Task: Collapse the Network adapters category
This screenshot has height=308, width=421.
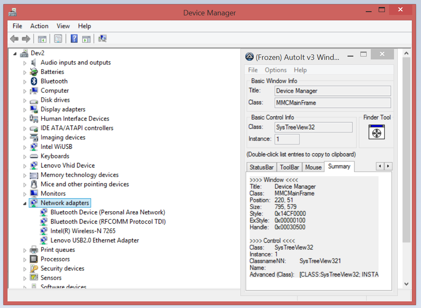Action: click(24, 203)
